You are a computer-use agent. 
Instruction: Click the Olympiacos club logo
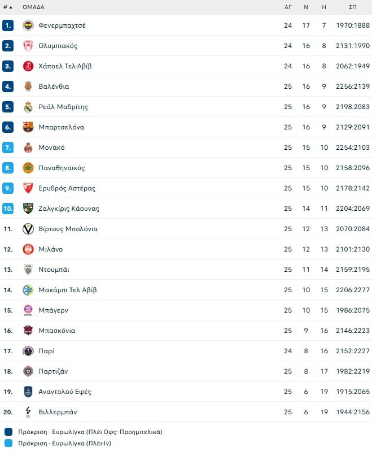(28, 46)
